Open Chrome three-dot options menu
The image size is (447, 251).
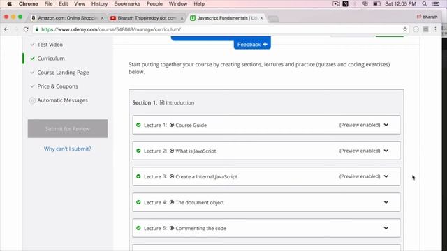pyautogui.click(x=435, y=29)
